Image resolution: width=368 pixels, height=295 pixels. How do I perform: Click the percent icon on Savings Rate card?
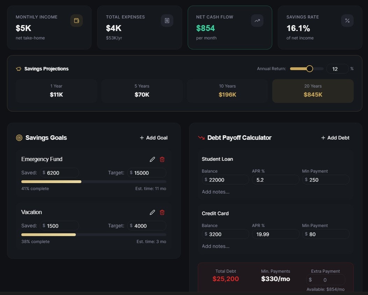[347, 21]
